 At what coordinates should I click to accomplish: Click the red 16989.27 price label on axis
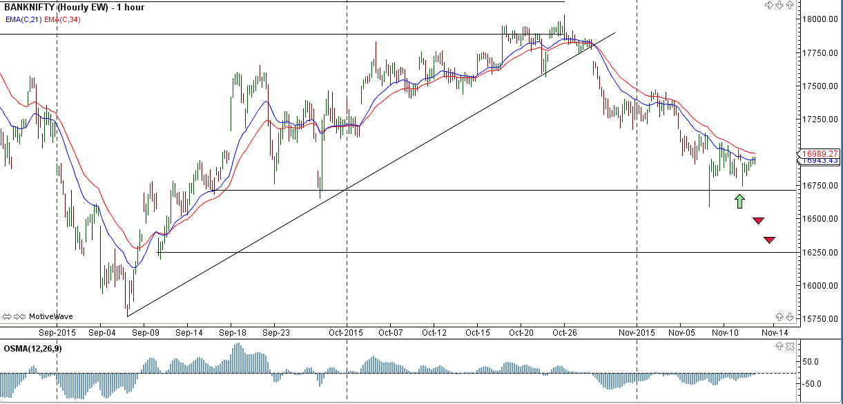[x=820, y=153]
